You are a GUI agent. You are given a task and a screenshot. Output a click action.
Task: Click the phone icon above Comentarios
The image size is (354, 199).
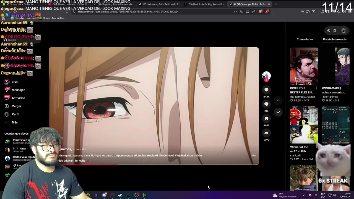point(334,31)
